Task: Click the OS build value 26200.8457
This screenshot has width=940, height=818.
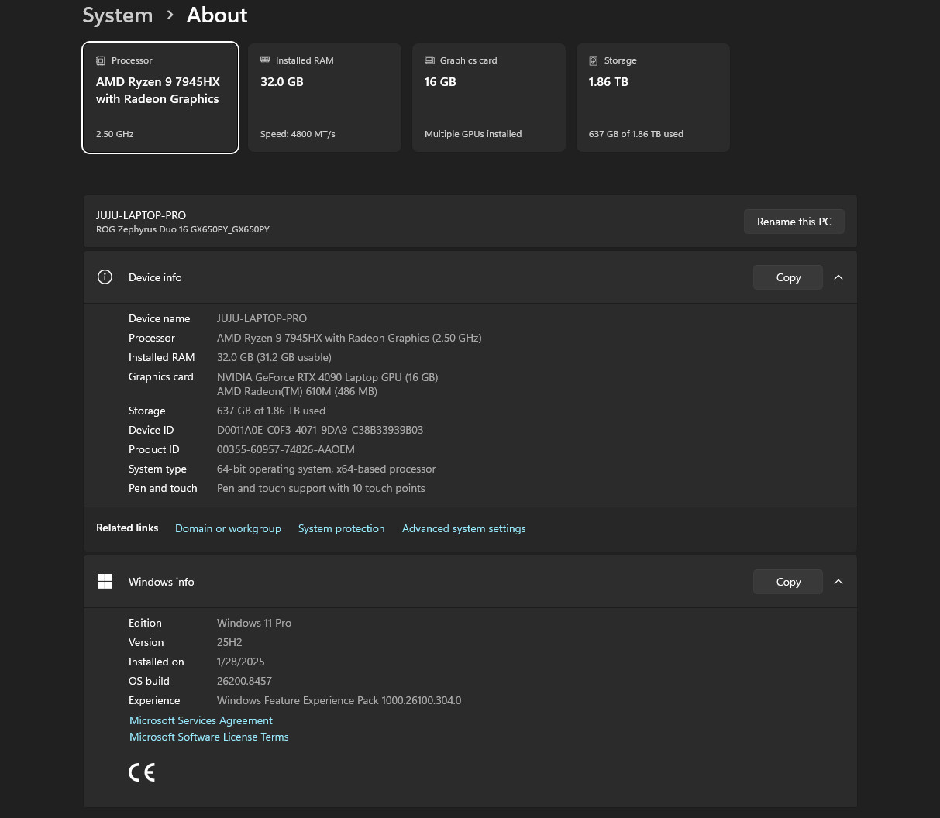Action: pos(244,681)
